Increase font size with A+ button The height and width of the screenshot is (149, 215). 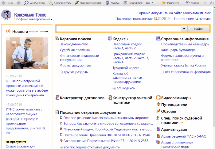click(x=212, y=3)
